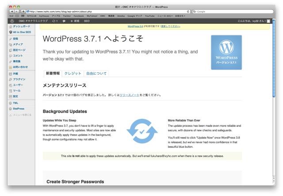Screen dimensions: 283x196
Task: Open the メディア media library
Action: point(17,45)
